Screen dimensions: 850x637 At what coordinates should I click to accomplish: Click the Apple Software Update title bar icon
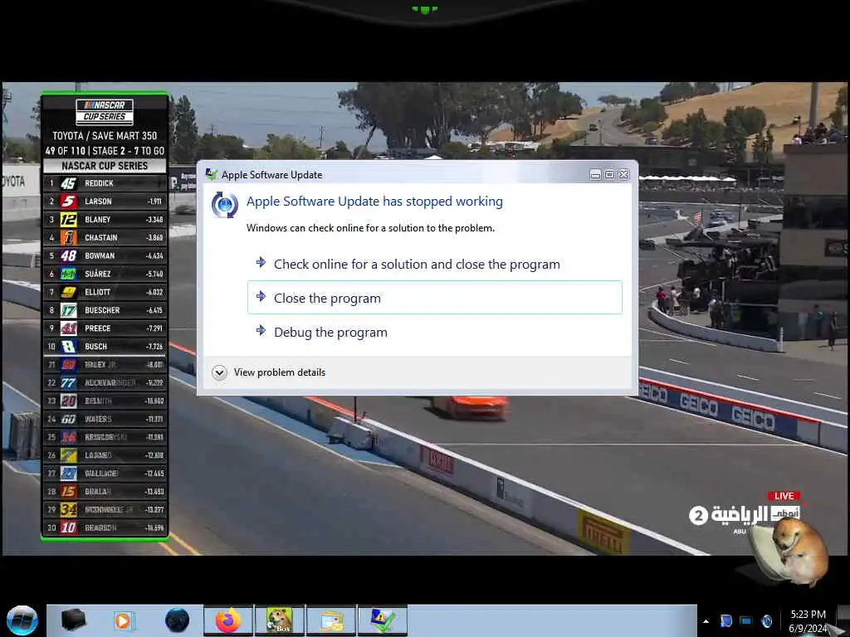(x=211, y=174)
